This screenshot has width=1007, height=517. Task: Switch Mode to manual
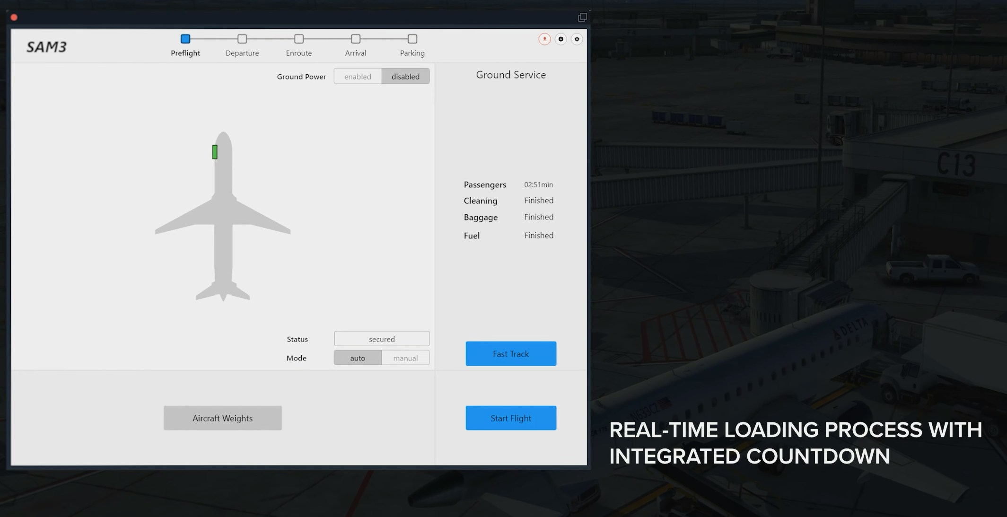coord(405,358)
